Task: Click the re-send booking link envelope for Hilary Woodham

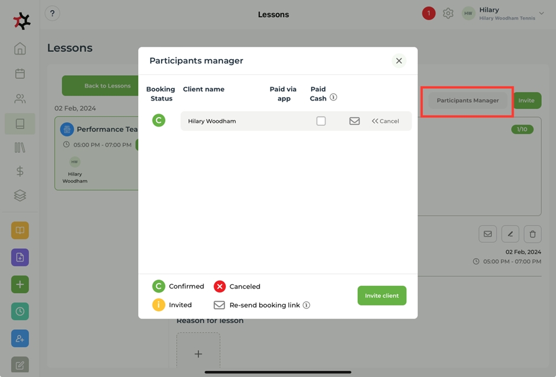Action: click(x=354, y=121)
